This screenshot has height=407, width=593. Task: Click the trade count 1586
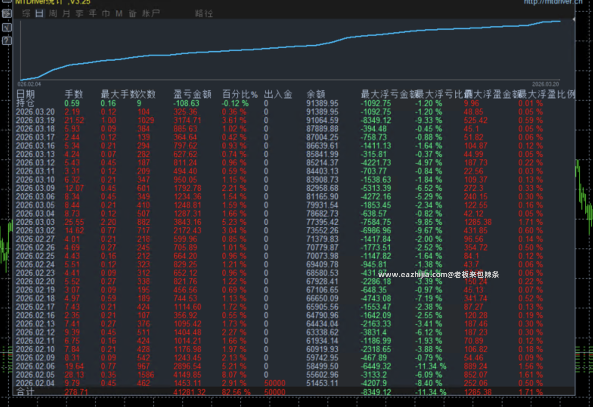tap(146, 375)
